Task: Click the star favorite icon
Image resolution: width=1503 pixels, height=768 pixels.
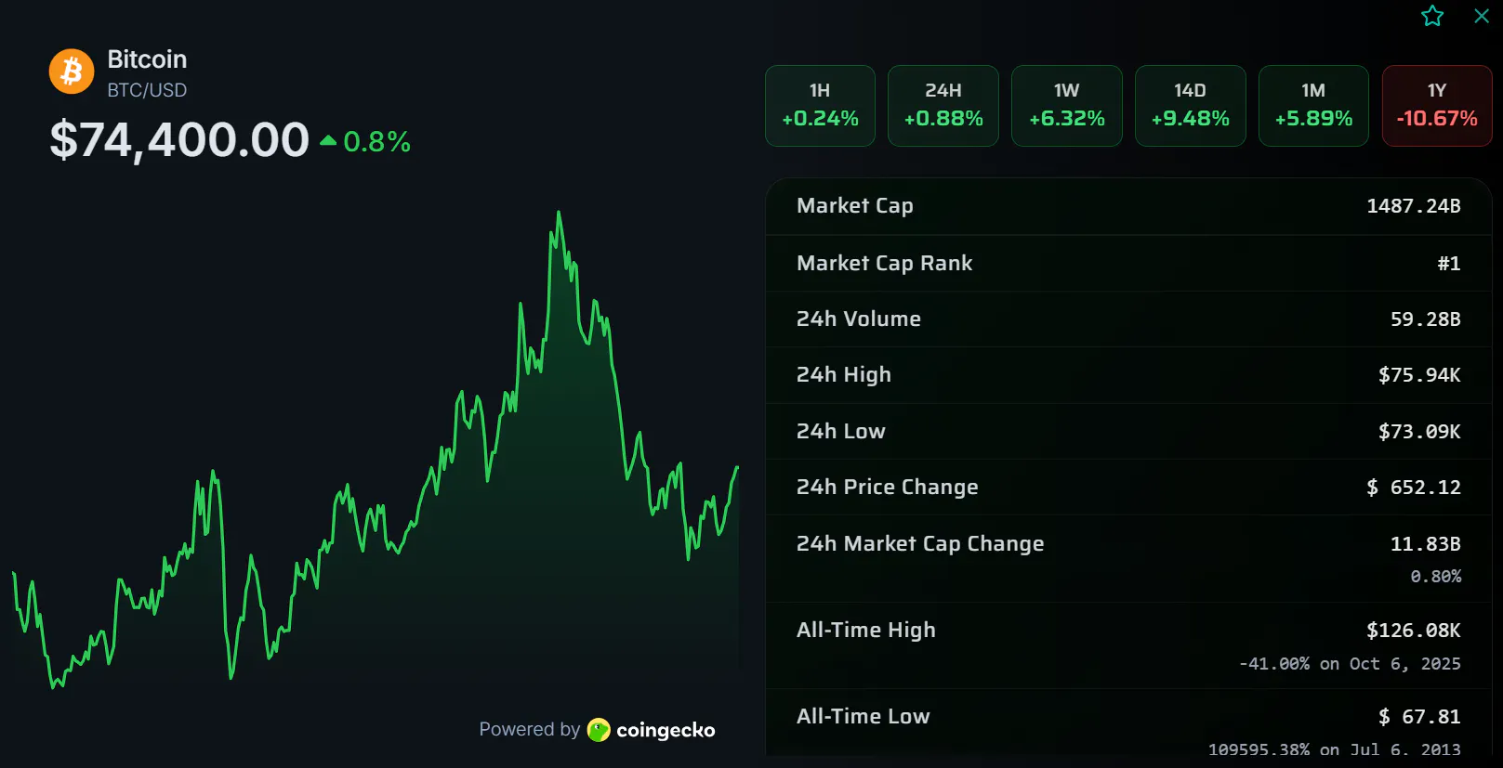Action: (1432, 16)
